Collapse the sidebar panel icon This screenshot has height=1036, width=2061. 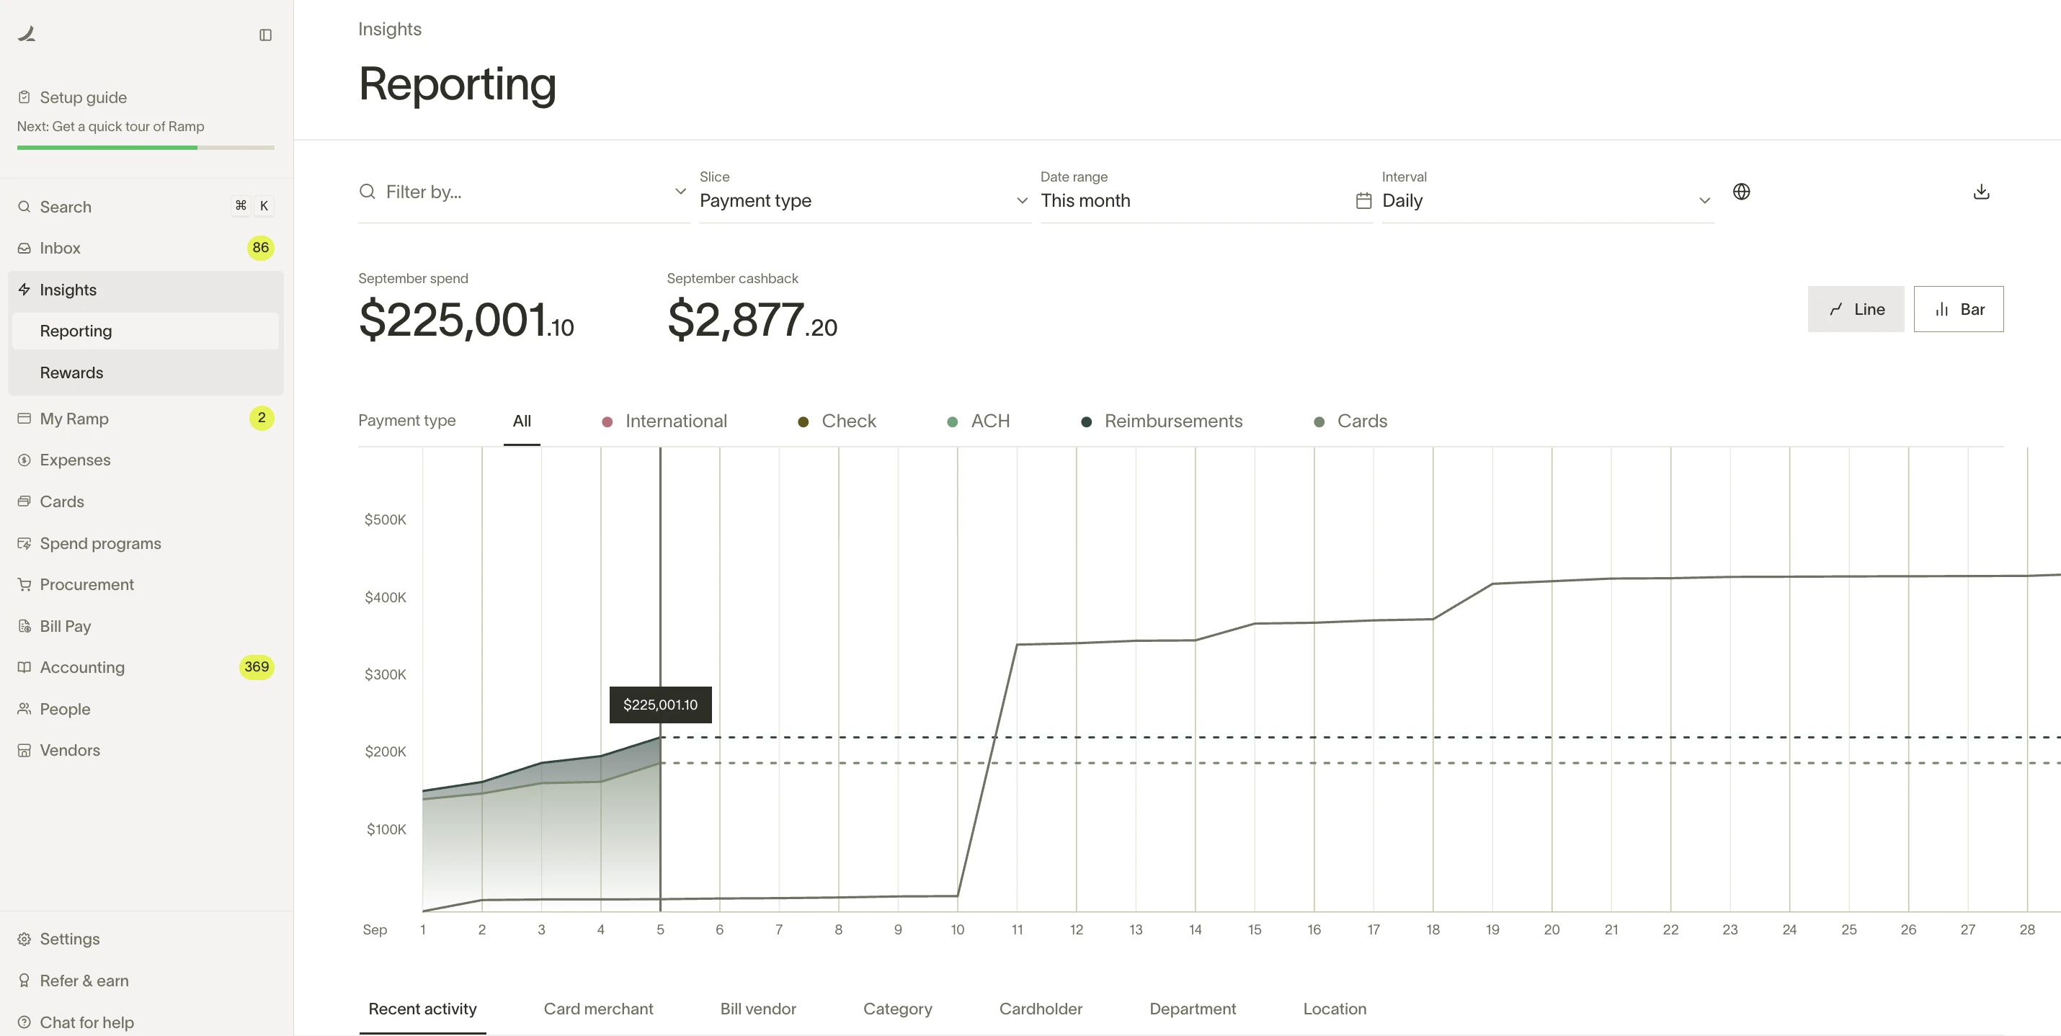[266, 35]
